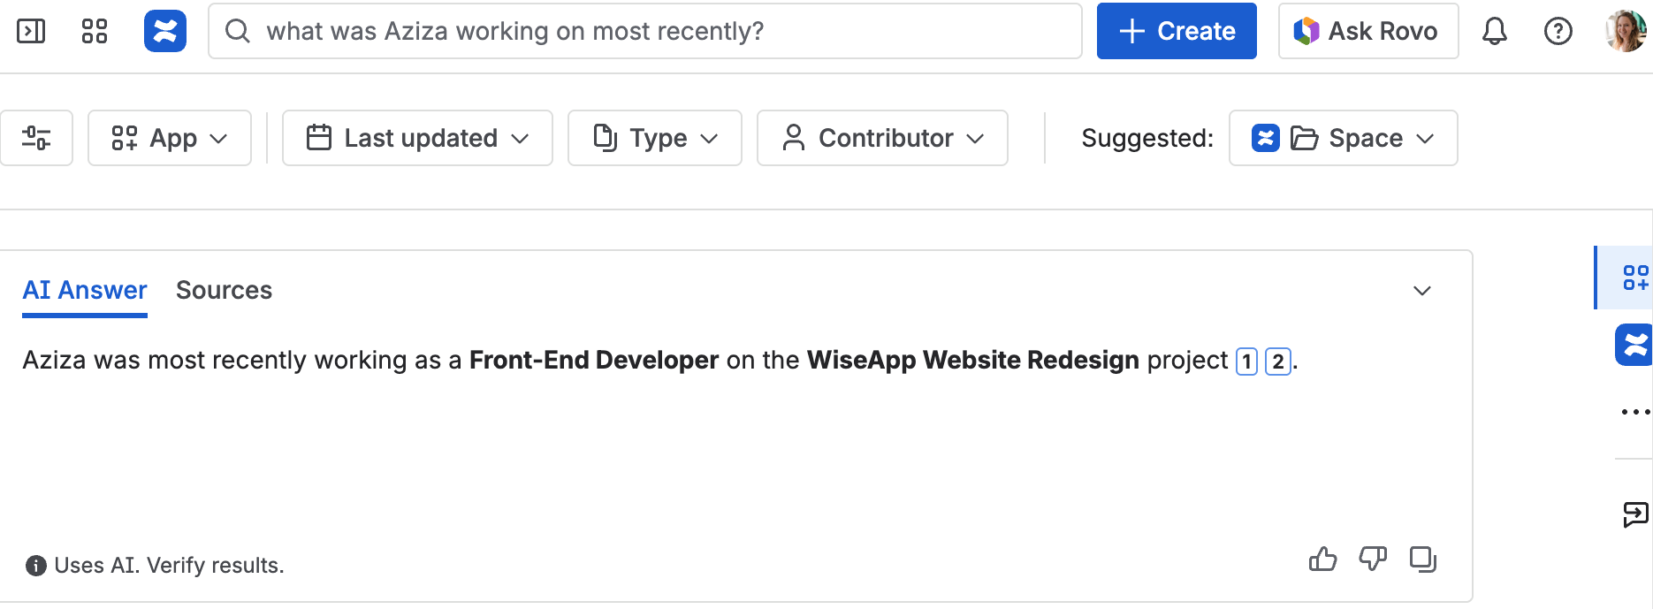Switch to the Sources tab

224,291
